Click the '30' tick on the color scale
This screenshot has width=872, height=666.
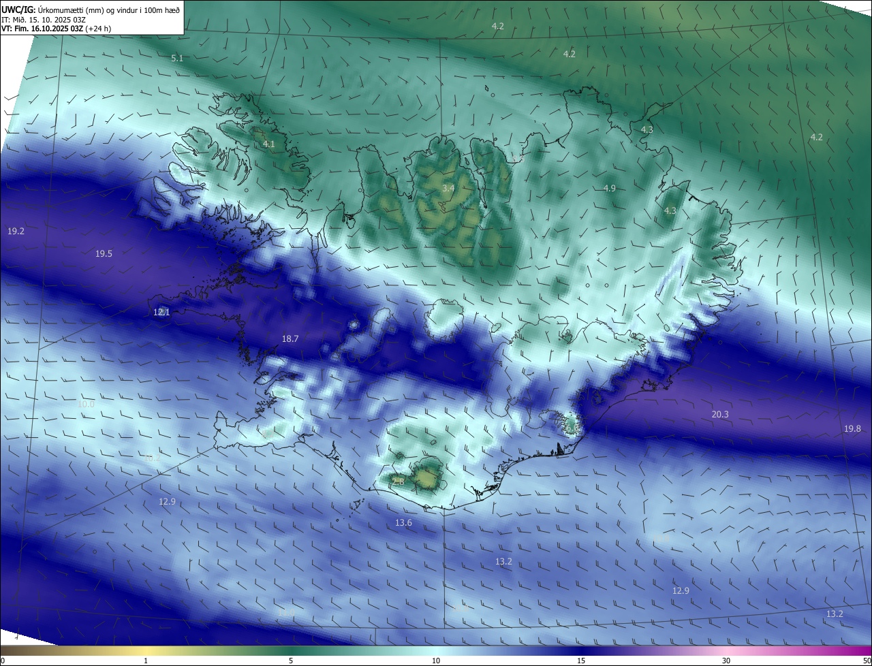(x=726, y=661)
